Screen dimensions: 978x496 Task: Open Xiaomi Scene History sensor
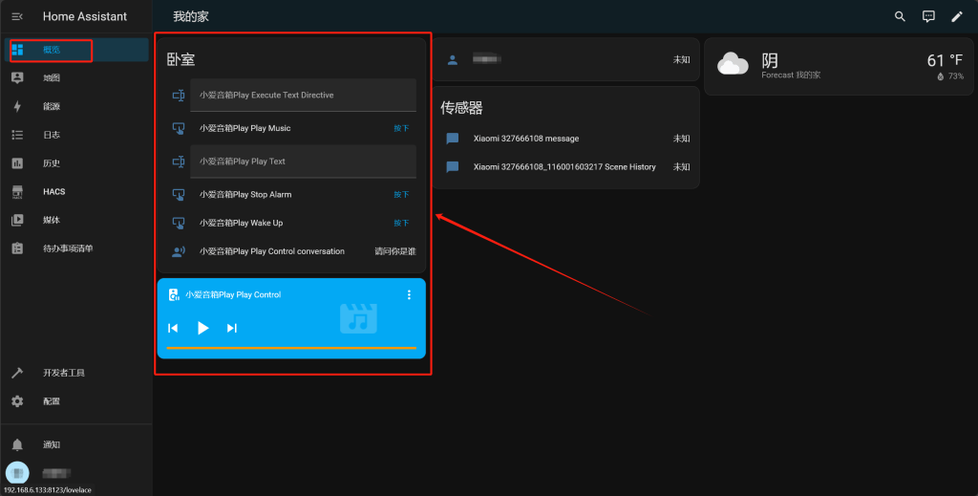pyautogui.click(x=564, y=166)
